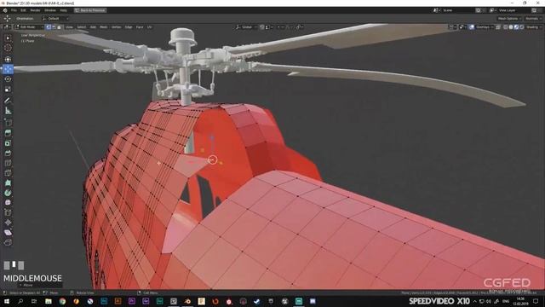Open the View Layer selector dropdown

pyautogui.click(x=492, y=10)
